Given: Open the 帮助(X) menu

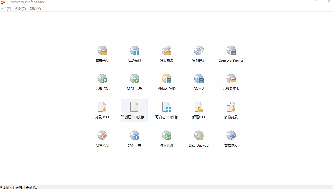Looking at the screenshot, I should click(35, 9).
